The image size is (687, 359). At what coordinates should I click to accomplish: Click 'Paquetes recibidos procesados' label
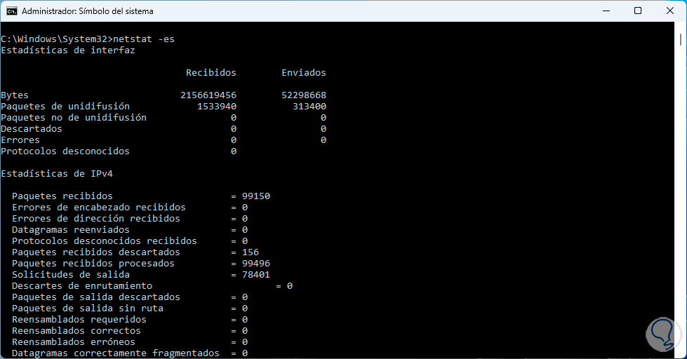93,264
